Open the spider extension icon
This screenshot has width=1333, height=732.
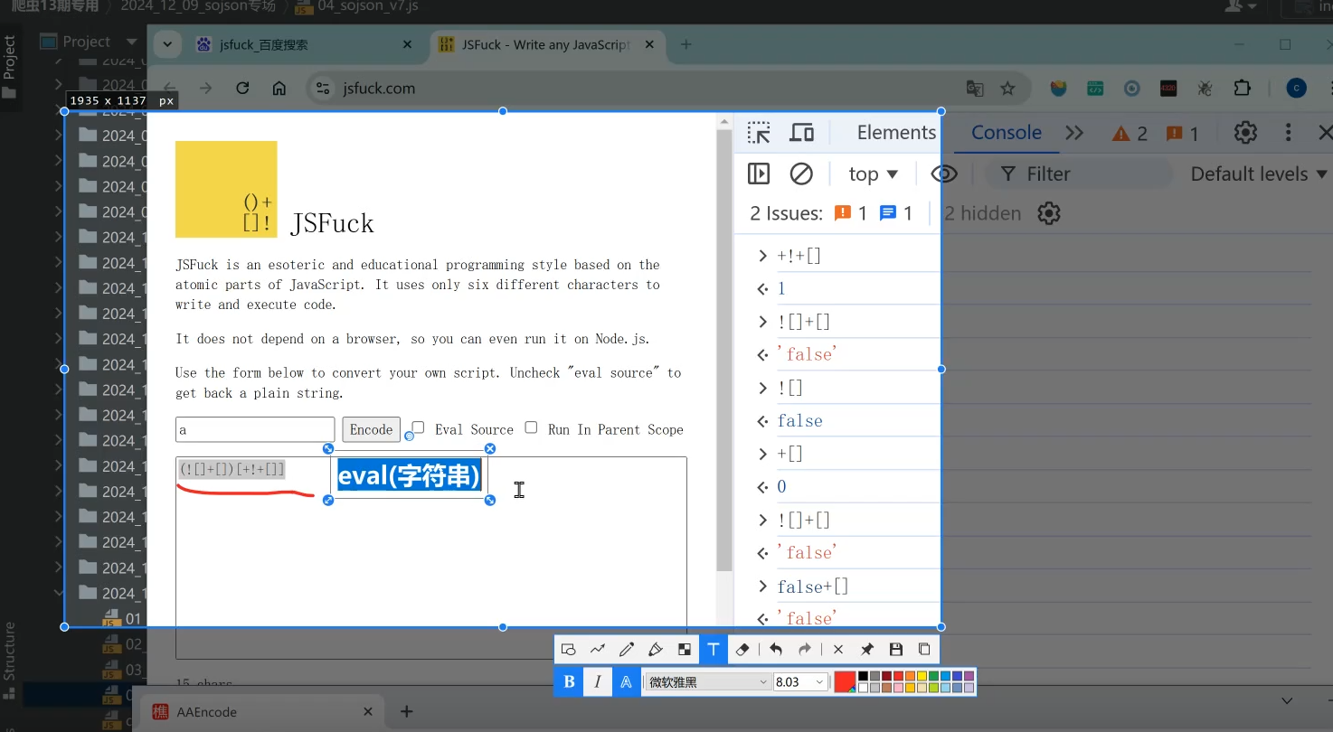[1205, 88]
